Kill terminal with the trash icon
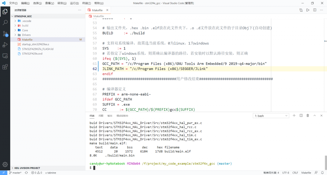The image size is (327, 175). pos(308,116)
